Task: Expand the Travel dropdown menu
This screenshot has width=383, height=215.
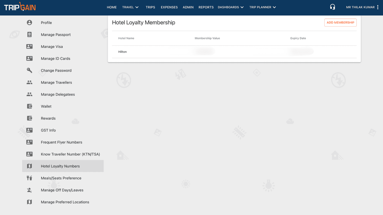Action: pyautogui.click(x=130, y=7)
